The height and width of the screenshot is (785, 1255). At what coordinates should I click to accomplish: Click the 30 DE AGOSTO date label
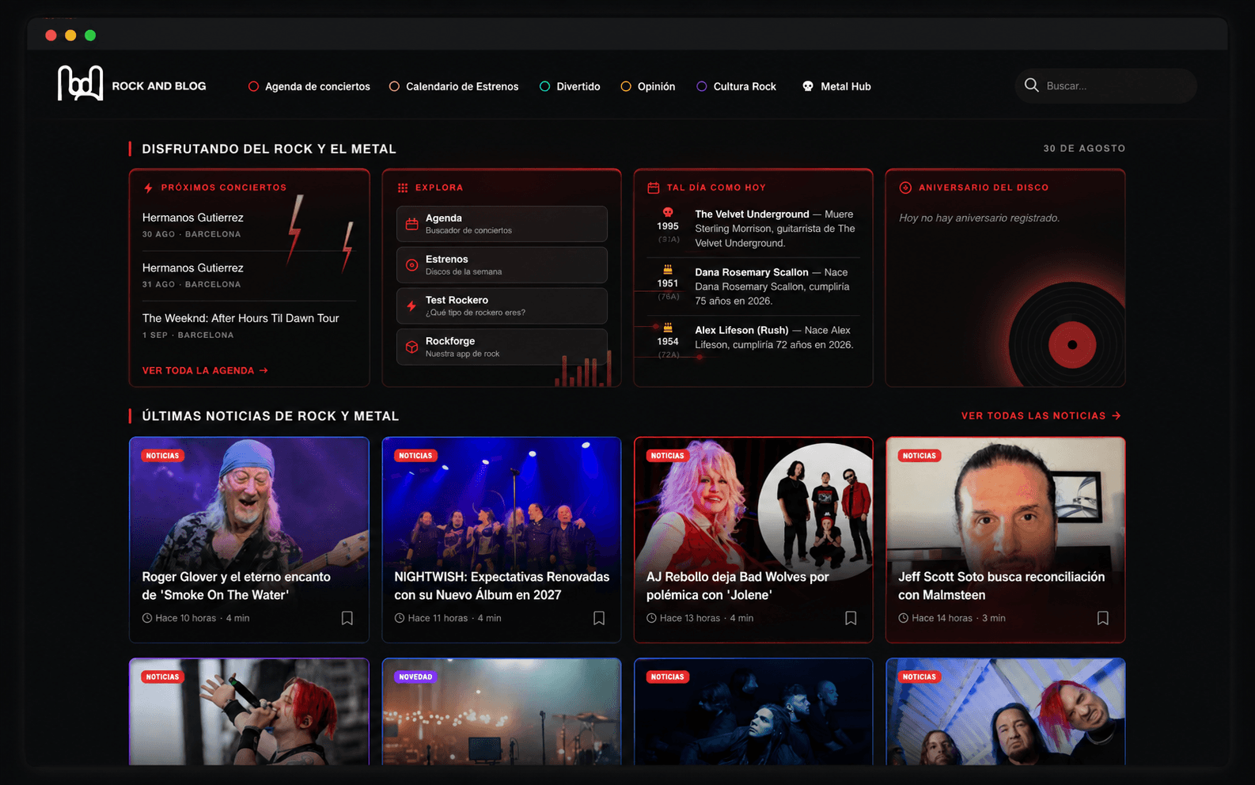coord(1084,148)
